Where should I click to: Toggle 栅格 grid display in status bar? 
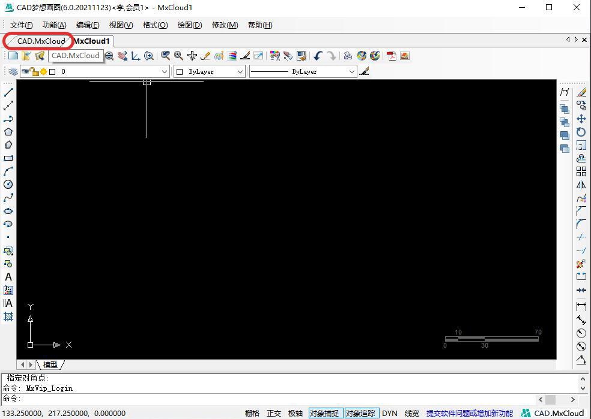(252, 413)
